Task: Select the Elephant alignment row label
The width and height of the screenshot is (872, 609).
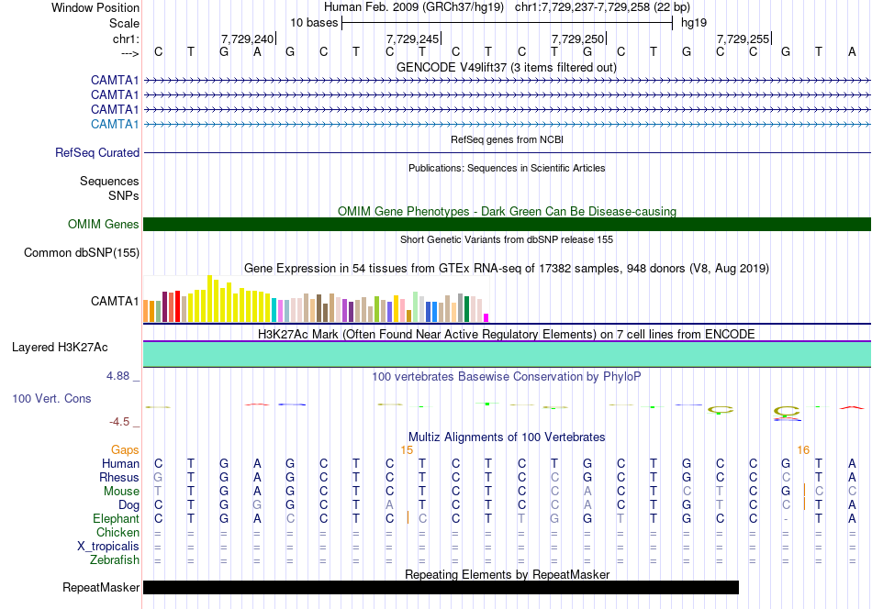Action: (x=116, y=518)
